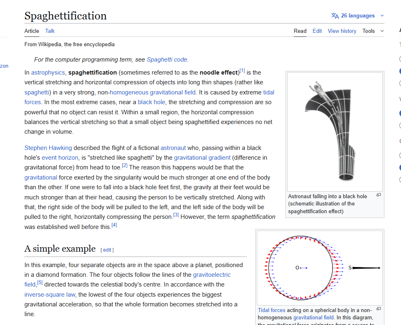Click the gravitoelectric link
This screenshot has height=325, width=401.
coord(212,275)
